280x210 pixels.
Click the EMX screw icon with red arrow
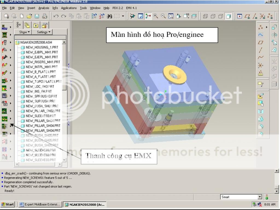(x=4, y=42)
